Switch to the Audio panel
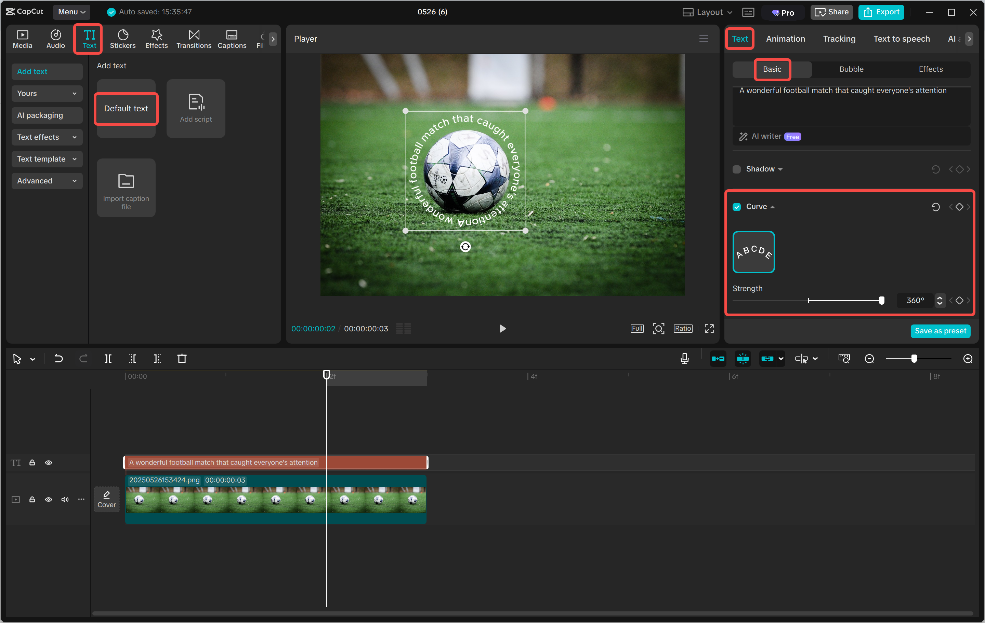Screen dimensions: 985x623 pos(55,38)
